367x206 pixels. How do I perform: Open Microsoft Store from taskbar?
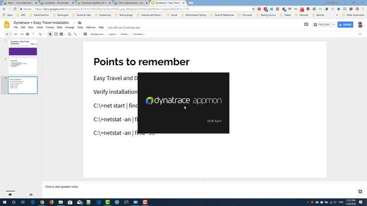70,202
